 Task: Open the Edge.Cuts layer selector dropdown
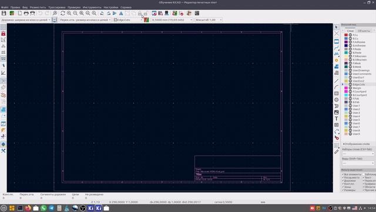pos(128,19)
